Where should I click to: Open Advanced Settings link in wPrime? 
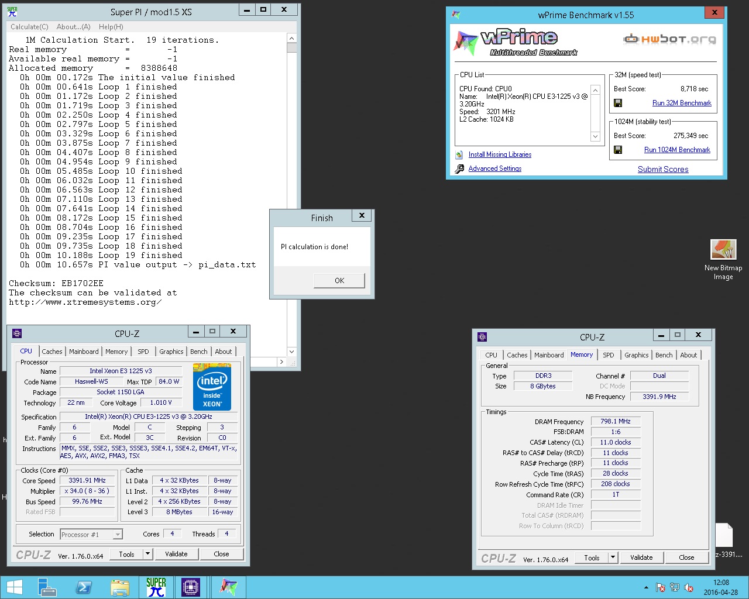495,168
